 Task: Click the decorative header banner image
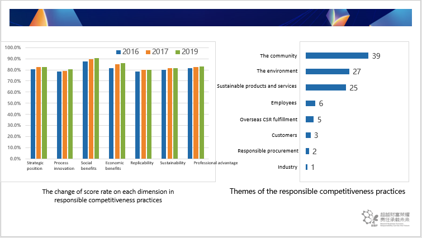(211, 17)
